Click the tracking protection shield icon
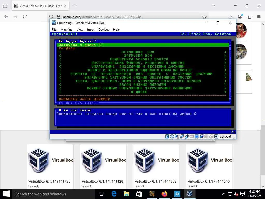Screen dimensions: 265x199 click(x=51, y=17)
